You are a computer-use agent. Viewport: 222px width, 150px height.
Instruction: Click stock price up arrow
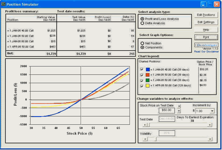tap(179, 106)
